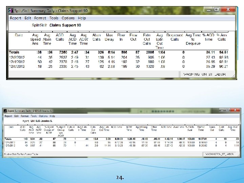The width and height of the screenshot is (244, 183).
Task: Select the 12/4/2012 row in Agent Summary table
Action: click(122, 142)
